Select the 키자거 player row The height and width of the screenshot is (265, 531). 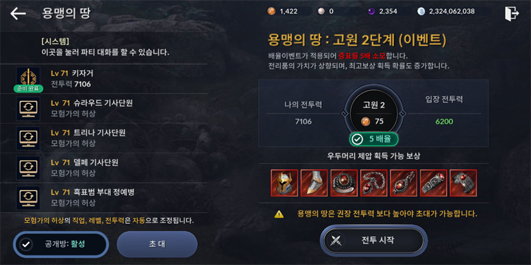[x=104, y=79]
